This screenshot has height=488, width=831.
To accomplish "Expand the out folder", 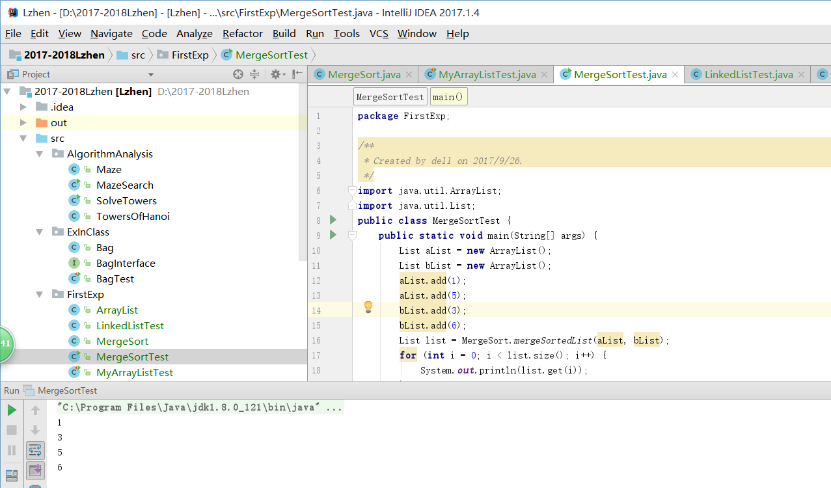I will (x=23, y=122).
